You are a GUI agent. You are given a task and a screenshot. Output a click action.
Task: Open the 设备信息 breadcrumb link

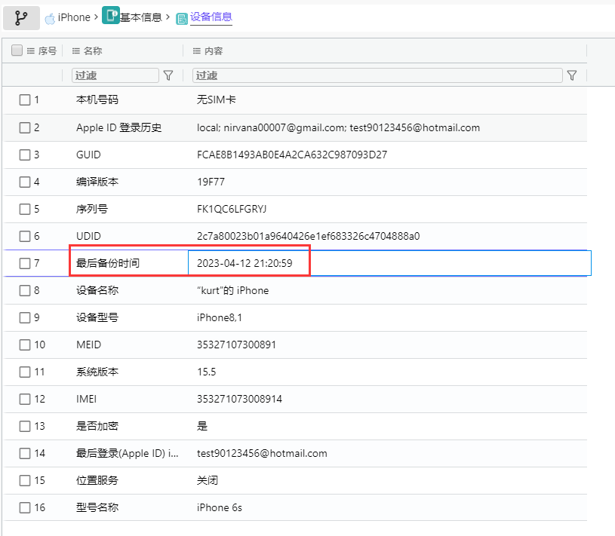tap(211, 17)
